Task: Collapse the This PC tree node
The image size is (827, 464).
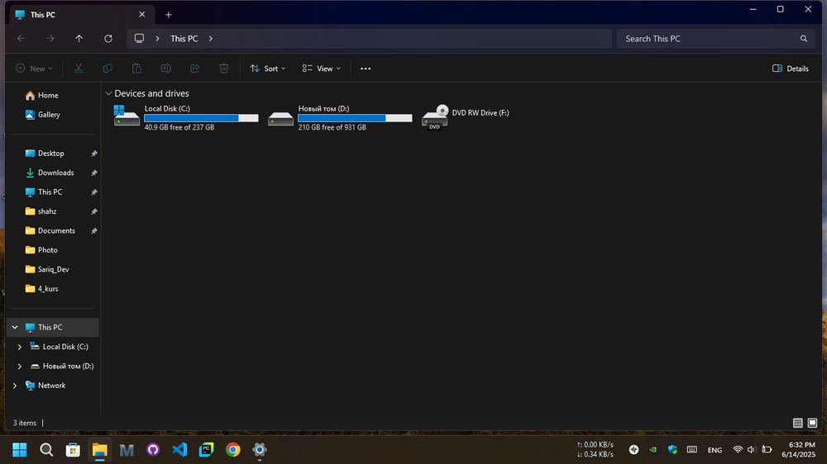Action: point(15,327)
